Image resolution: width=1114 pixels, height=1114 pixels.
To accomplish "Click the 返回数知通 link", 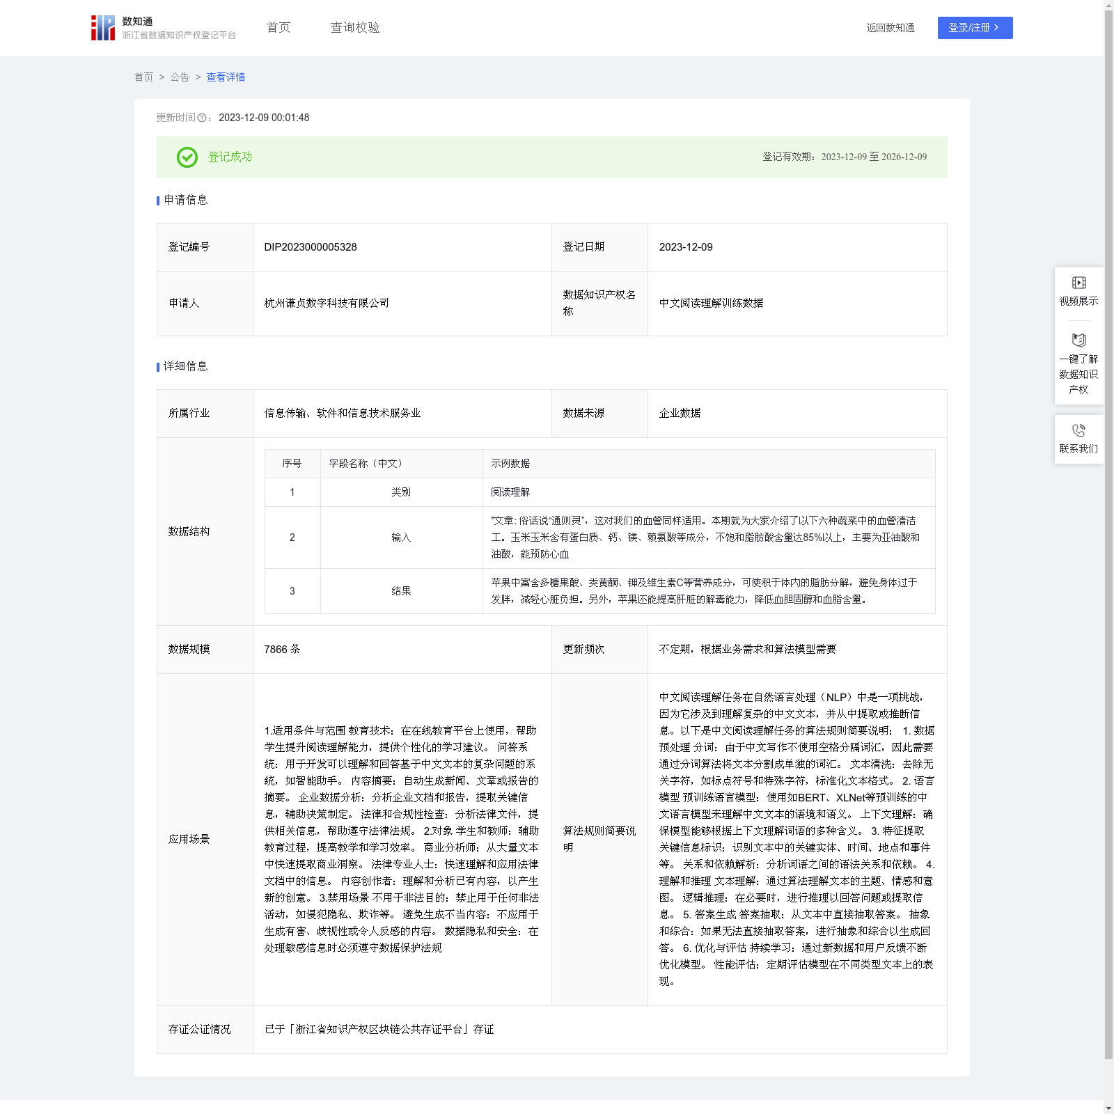I will (x=890, y=28).
